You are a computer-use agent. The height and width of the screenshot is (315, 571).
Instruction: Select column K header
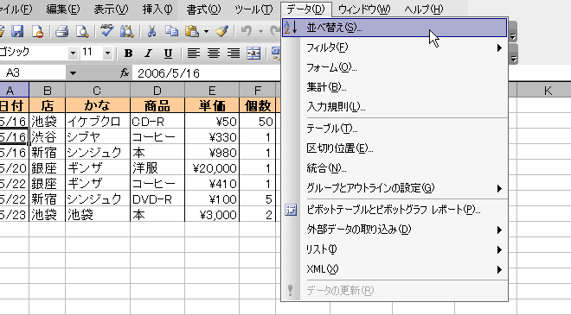(548, 90)
